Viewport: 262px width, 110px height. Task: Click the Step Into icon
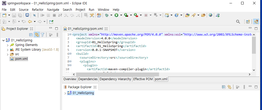(x=66, y=15)
